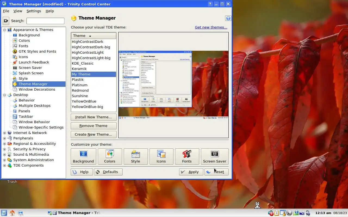348x217 pixels.
Task: Select Colors in the settings tree
Action: pos(24,40)
